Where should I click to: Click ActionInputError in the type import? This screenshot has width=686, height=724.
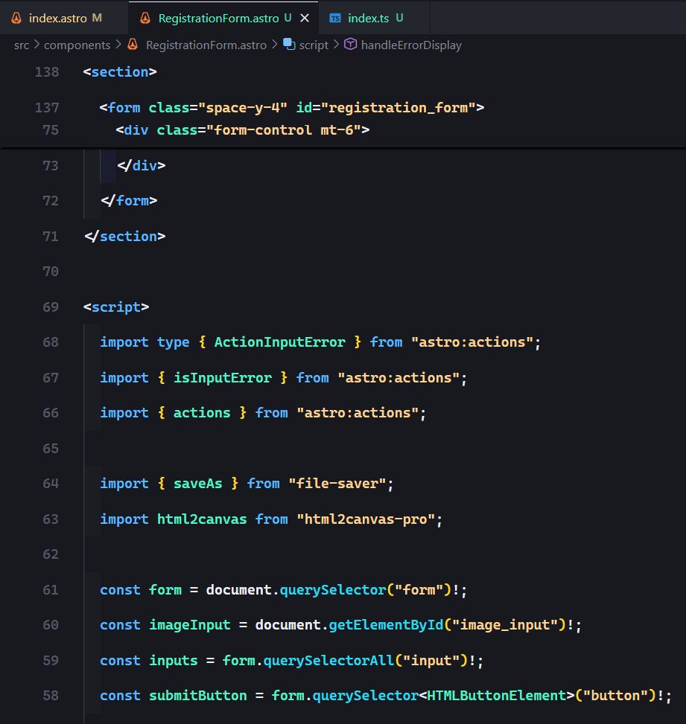click(279, 342)
